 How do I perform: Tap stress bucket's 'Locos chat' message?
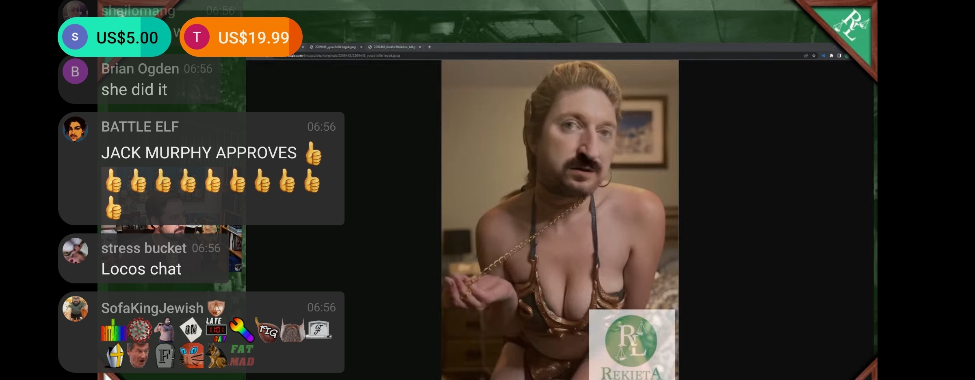point(141,269)
